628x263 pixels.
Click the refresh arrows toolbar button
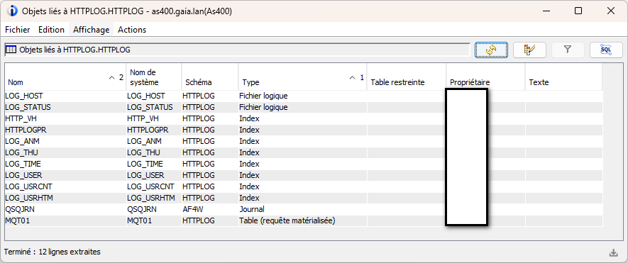pyautogui.click(x=492, y=50)
